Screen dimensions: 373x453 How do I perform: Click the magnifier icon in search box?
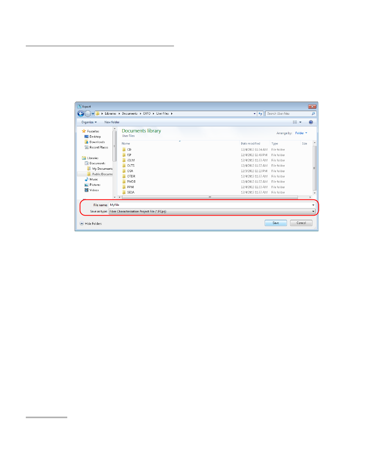pyautogui.click(x=313, y=114)
